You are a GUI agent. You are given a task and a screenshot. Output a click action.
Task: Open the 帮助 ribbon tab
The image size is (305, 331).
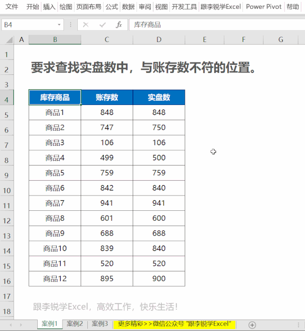tap(293, 7)
